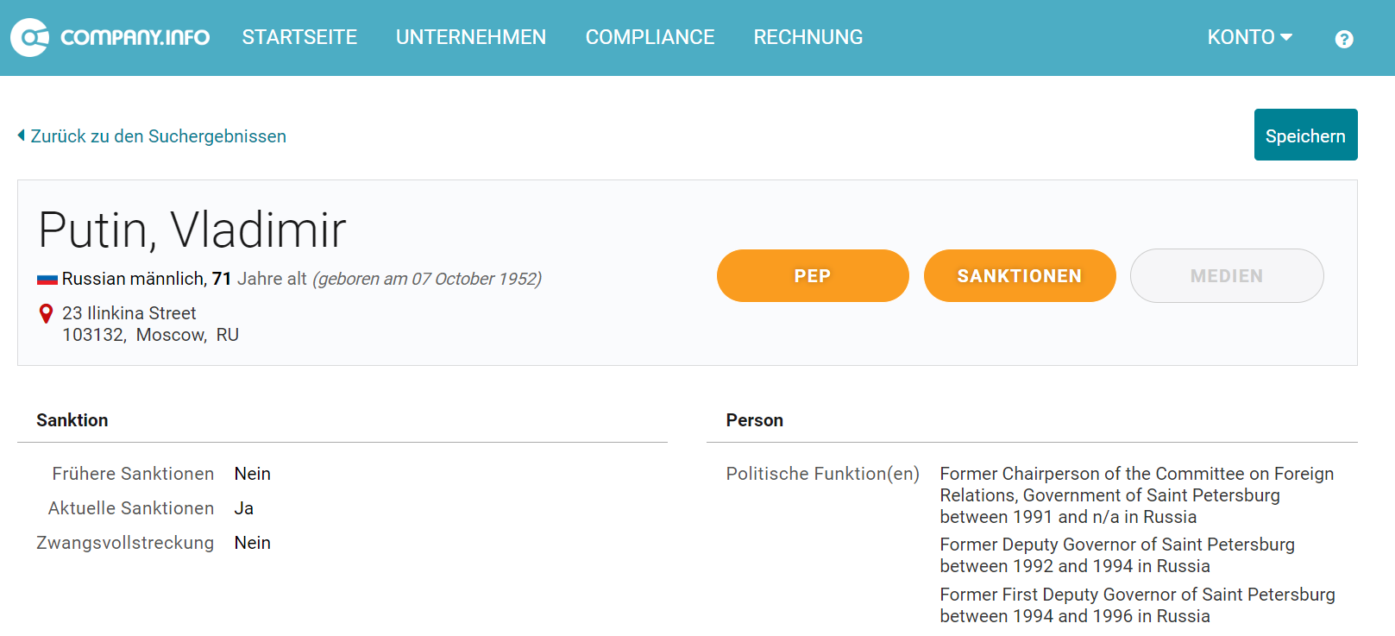The width and height of the screenshot is (1395, 636).
Task: Click the orange Sanktionen button
Action: pyautogui.click(x=1020, y=276)
